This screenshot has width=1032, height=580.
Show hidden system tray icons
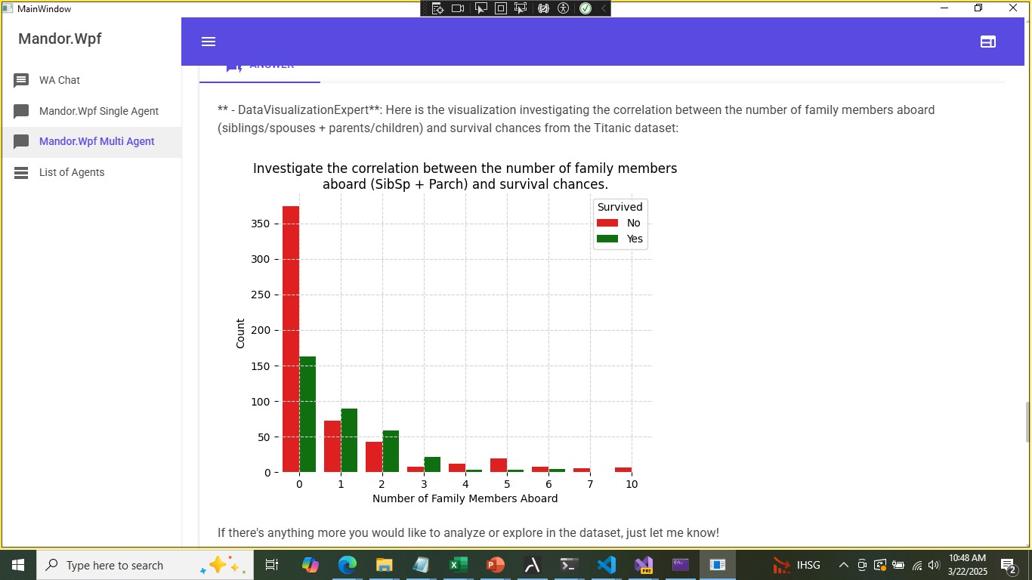coord(843,565)
